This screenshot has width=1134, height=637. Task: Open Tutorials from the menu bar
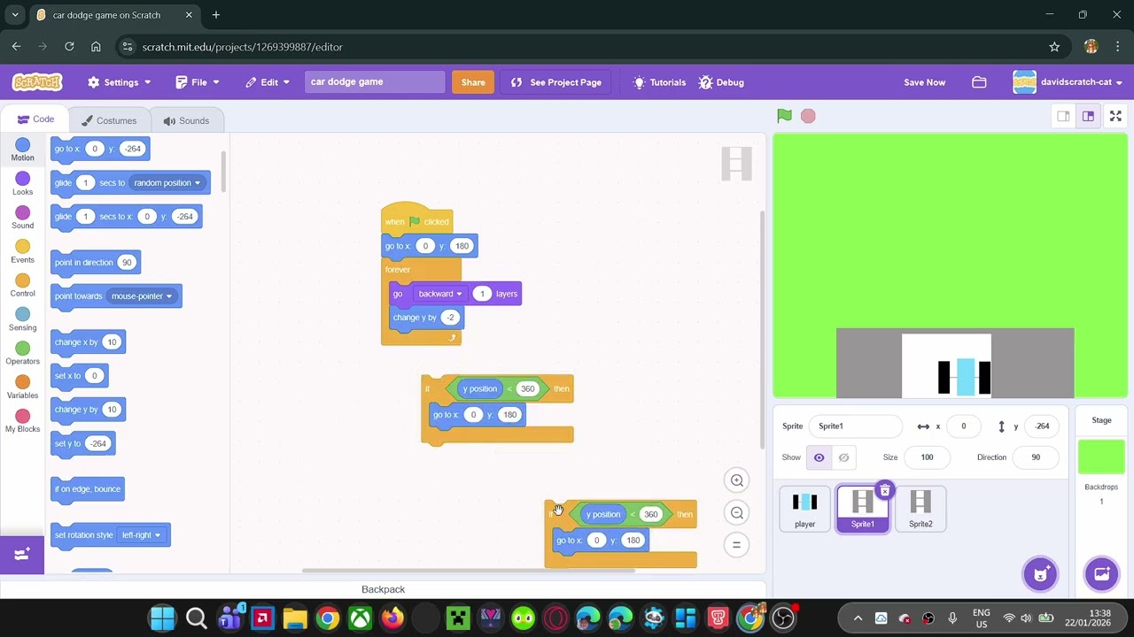click(659, 82)
